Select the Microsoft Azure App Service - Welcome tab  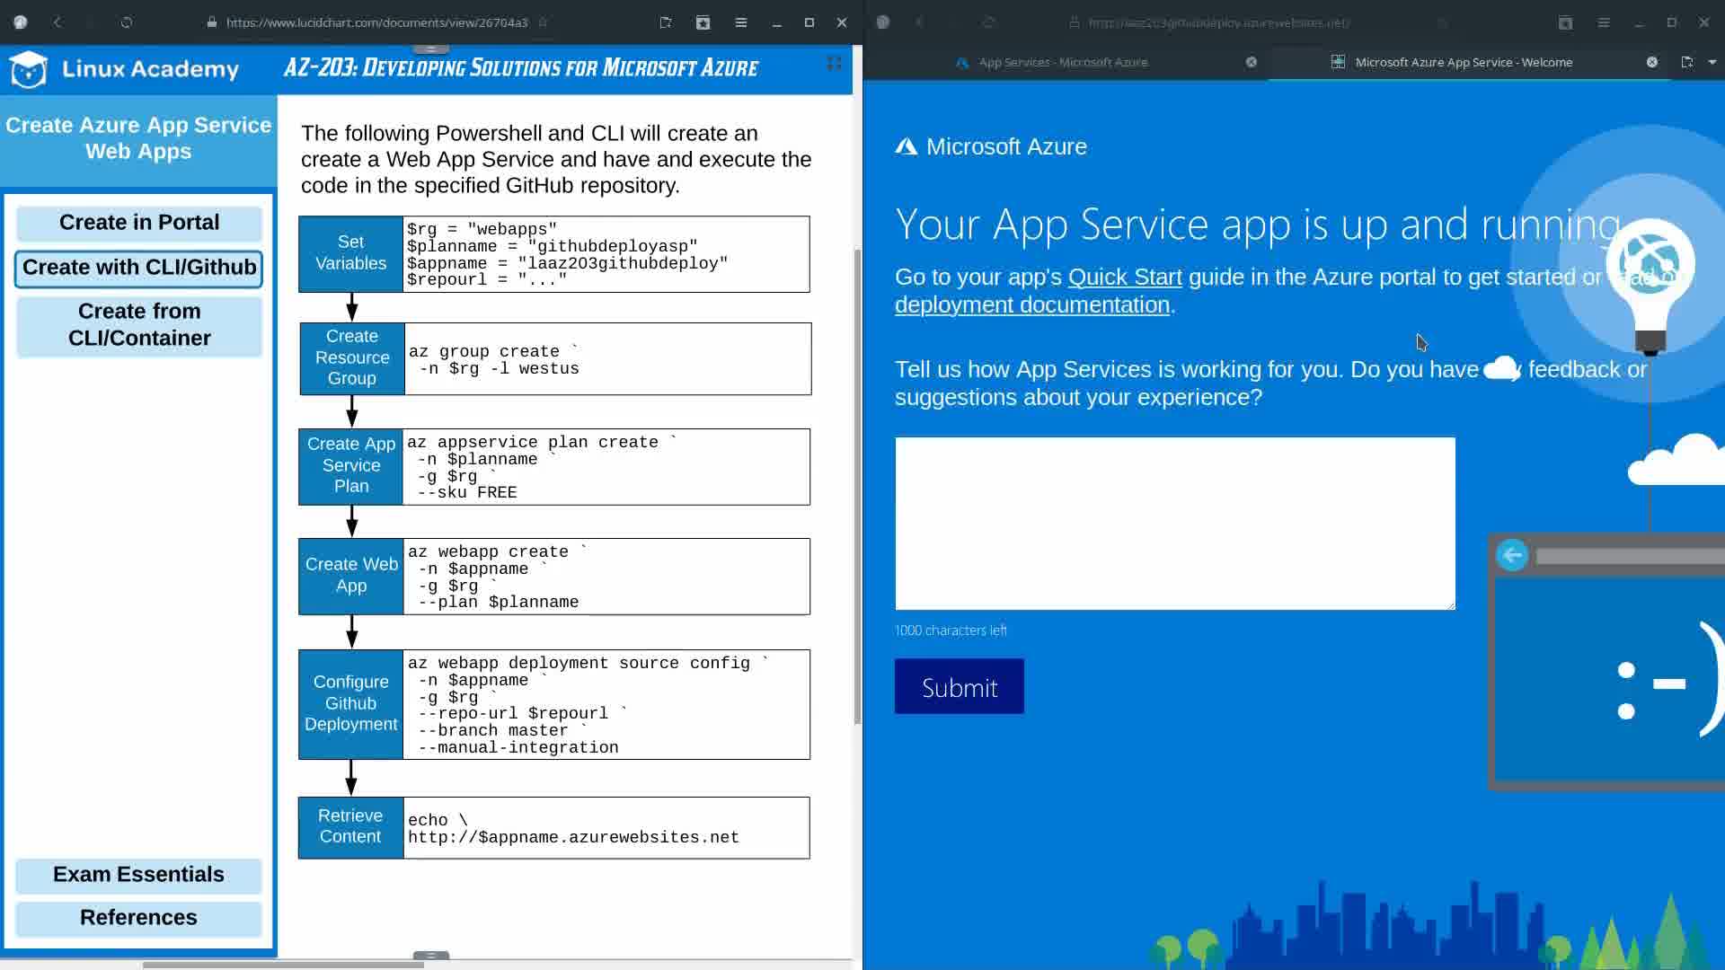coord(1463,62)
